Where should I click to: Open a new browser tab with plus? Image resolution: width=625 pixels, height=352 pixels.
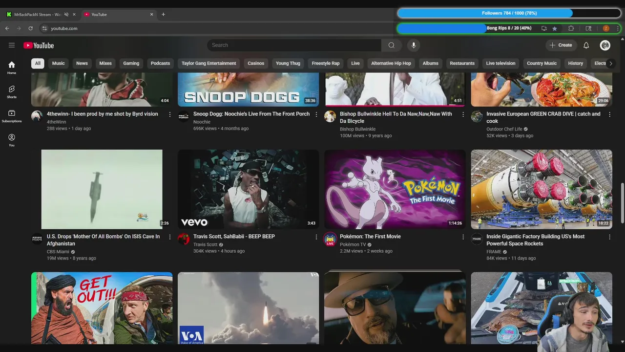(x=163, y=14)
